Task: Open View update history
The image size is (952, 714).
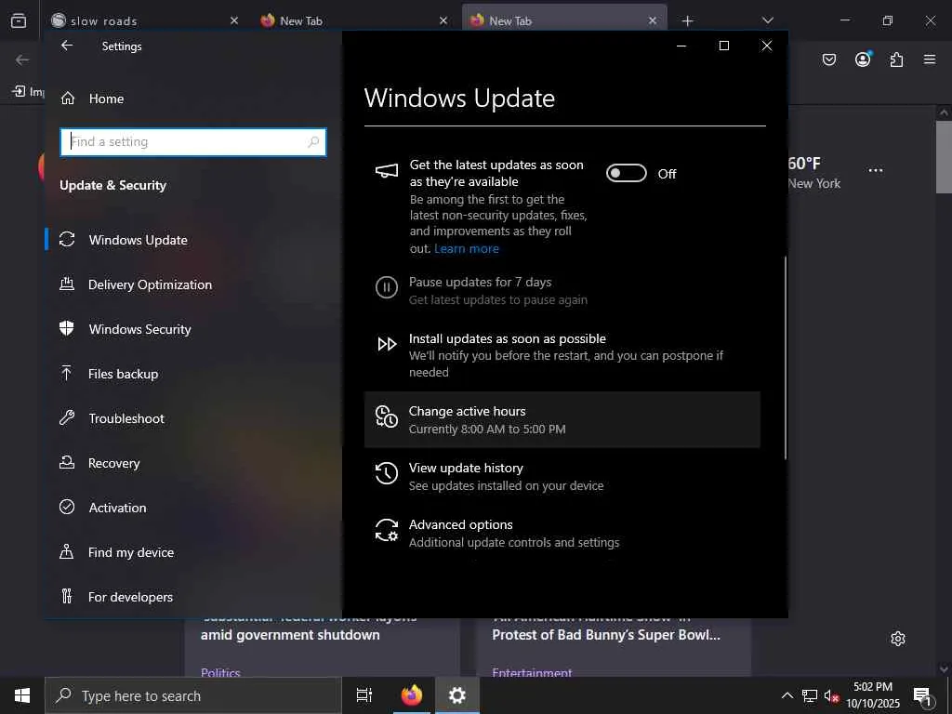Action: click(562, 476)
